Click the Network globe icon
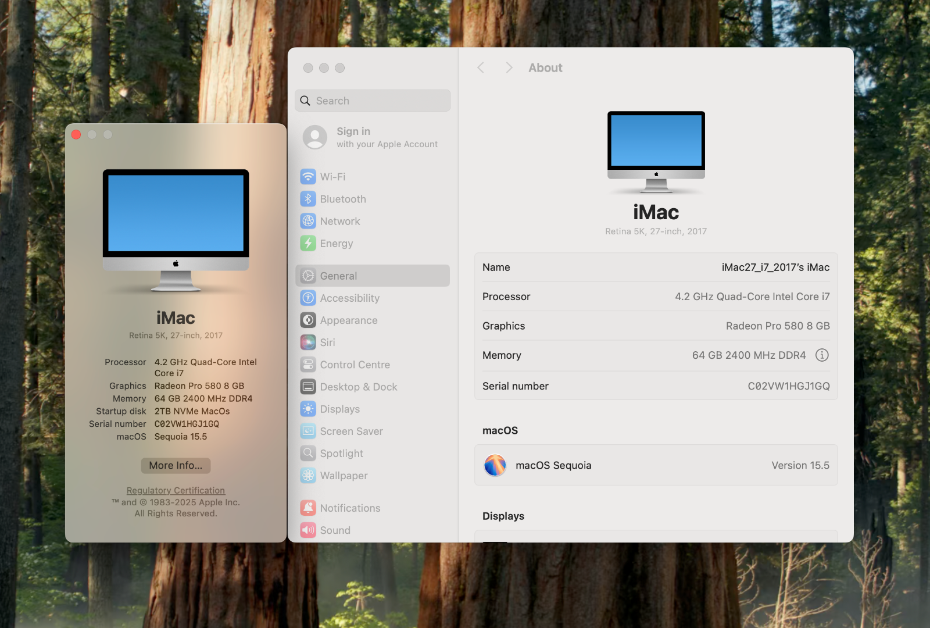 [308, 221]
